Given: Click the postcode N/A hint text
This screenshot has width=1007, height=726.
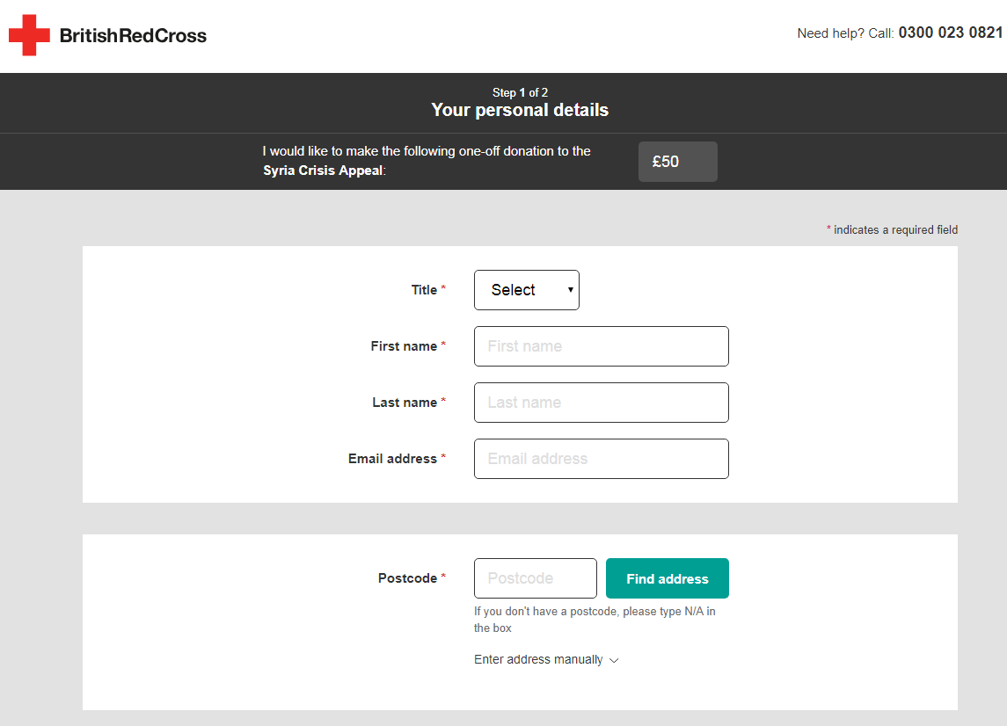Looking at the screenshot, I should click(595, 620).
